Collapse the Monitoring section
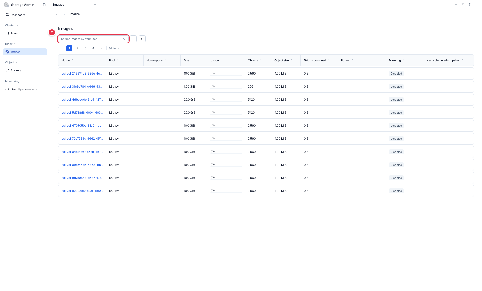The image size is (482, 291). click(x=14, y=81)
